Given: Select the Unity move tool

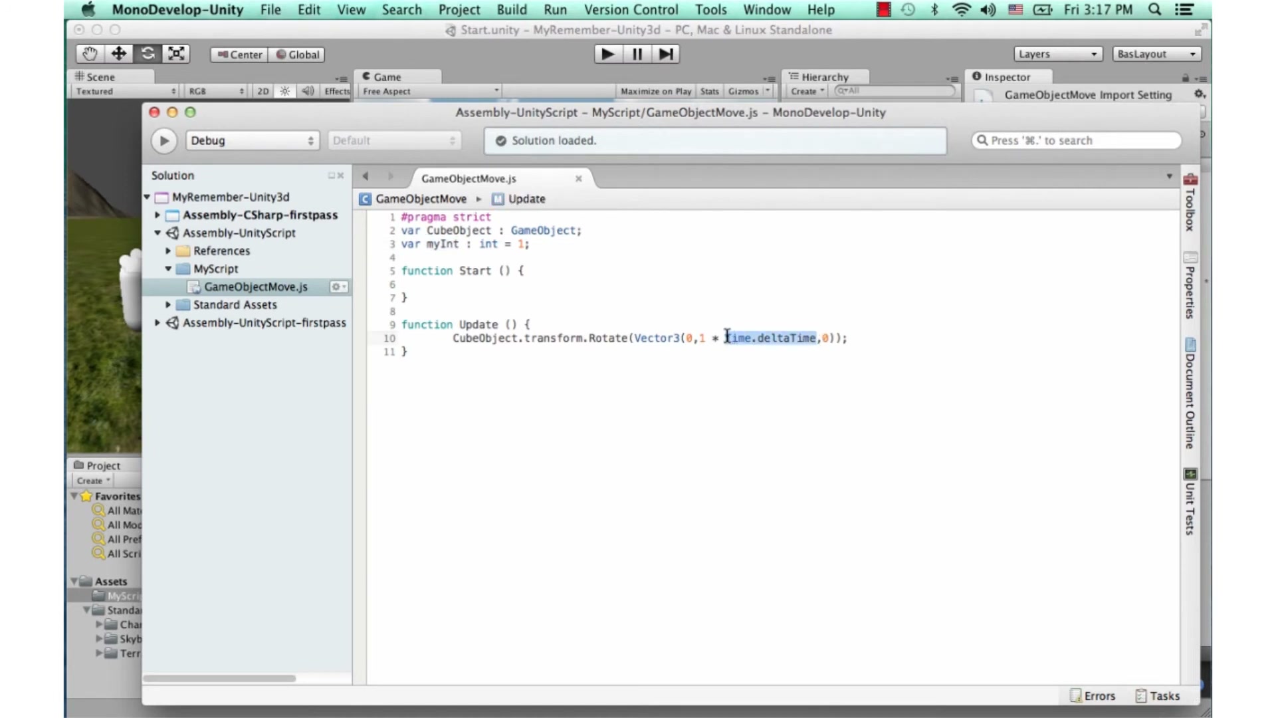Looking at the screenshot, I should (119, 54).
